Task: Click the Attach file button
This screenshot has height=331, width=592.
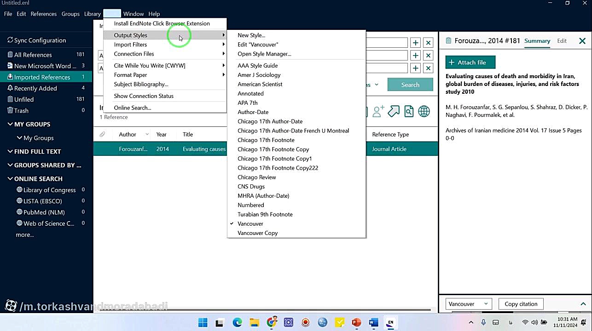Action: point(470,63)
